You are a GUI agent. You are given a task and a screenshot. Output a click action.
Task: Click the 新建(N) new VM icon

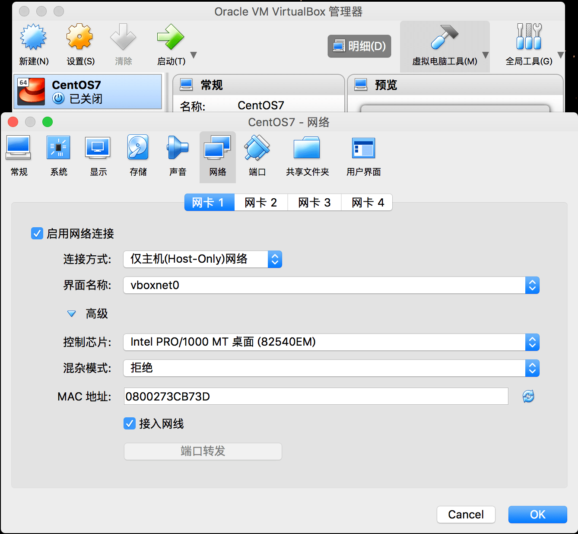(33, 38)
